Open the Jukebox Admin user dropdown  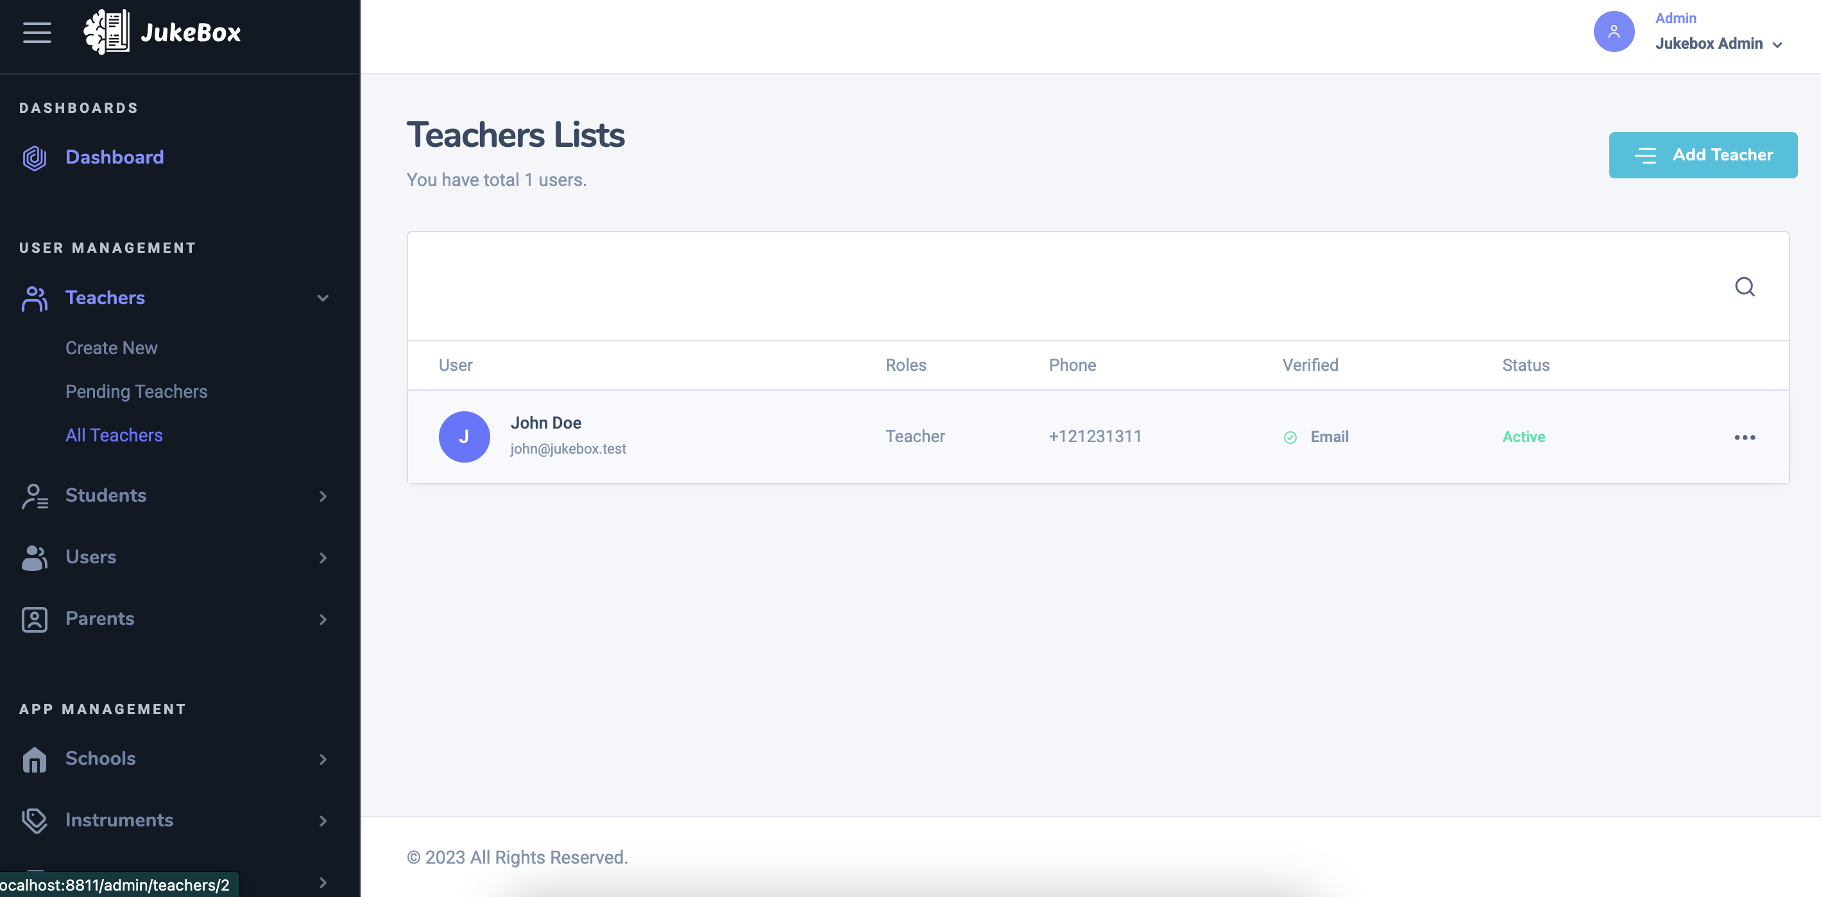tap(1718, 44)
